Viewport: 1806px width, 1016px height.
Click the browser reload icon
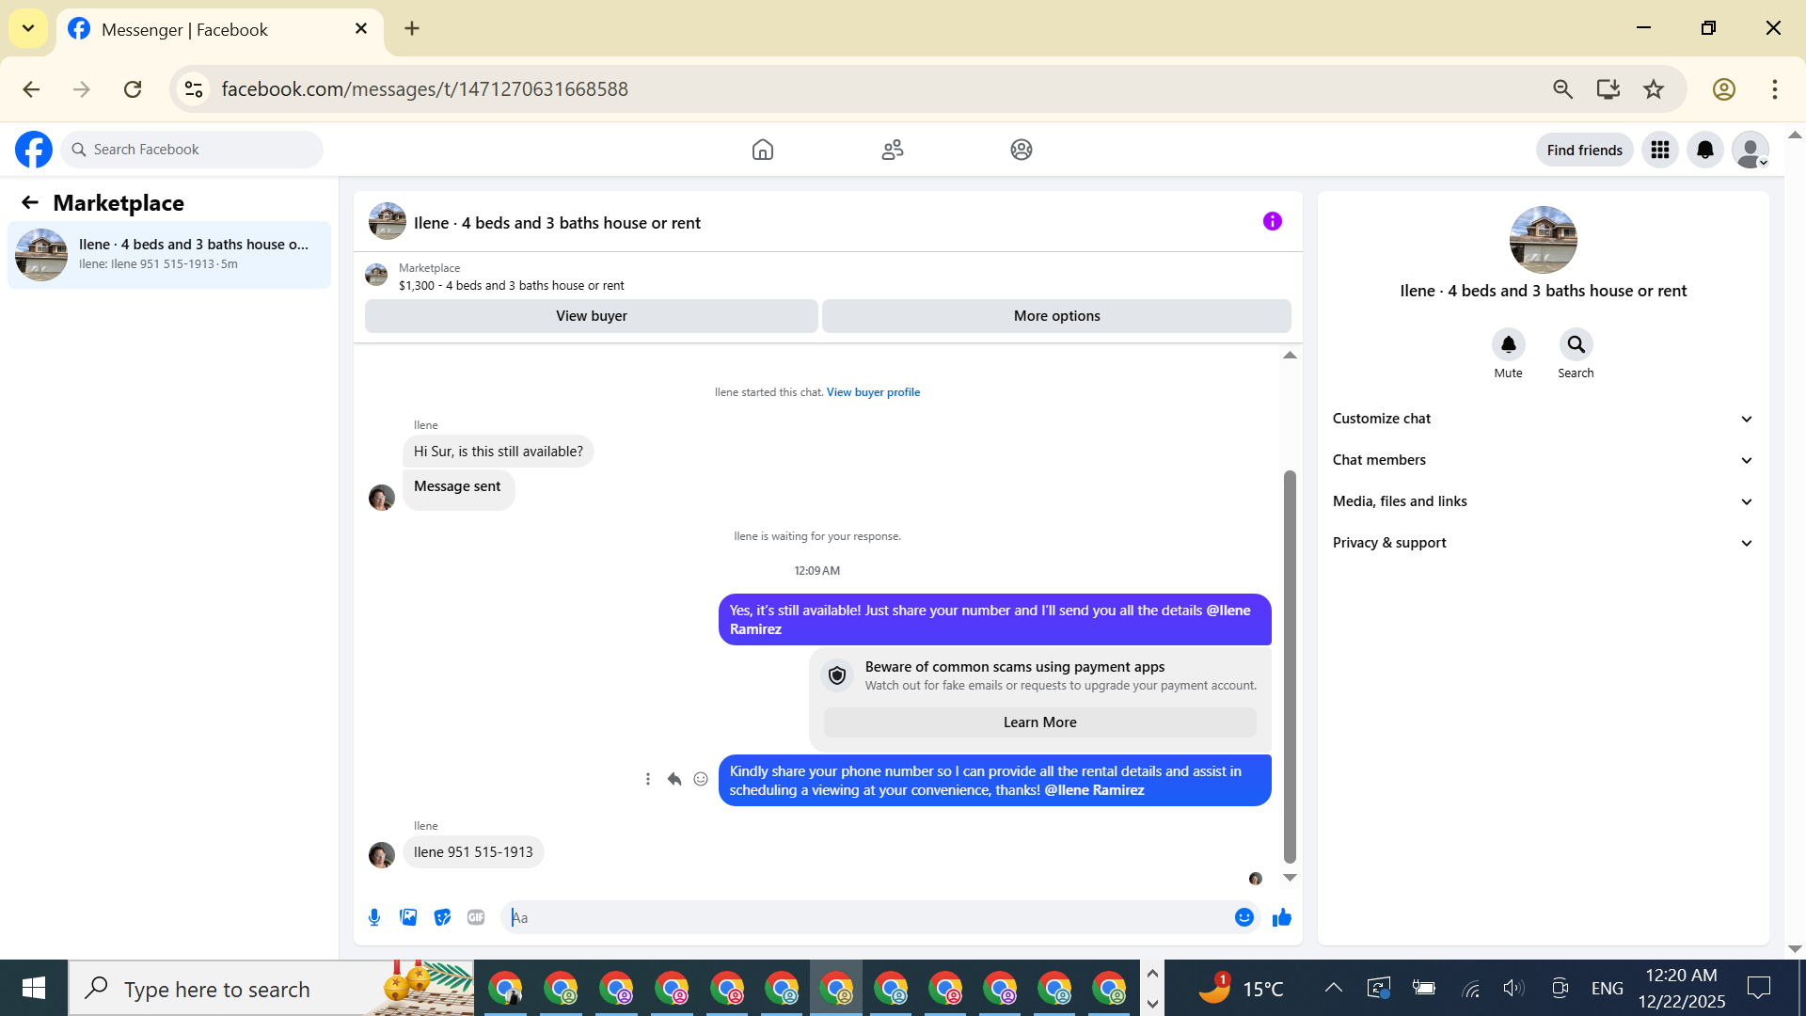(133, 89)
